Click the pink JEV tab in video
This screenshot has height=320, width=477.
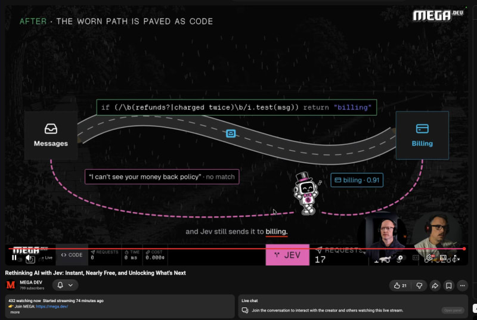point(287,255)
